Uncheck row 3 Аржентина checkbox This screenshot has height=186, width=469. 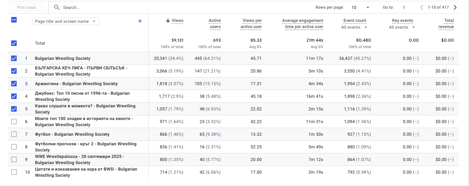pyautogui.click(x=14, y=84)
